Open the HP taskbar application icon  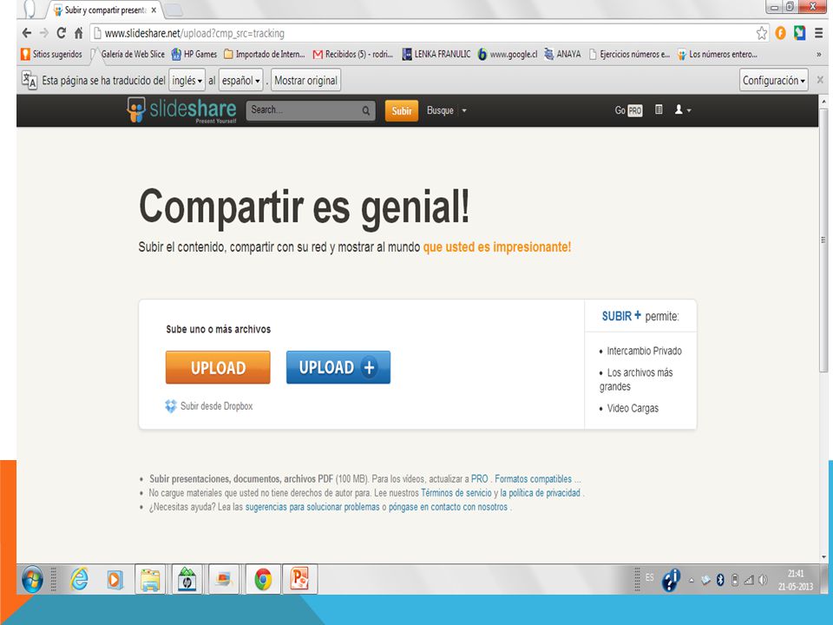tap(187, 579)
